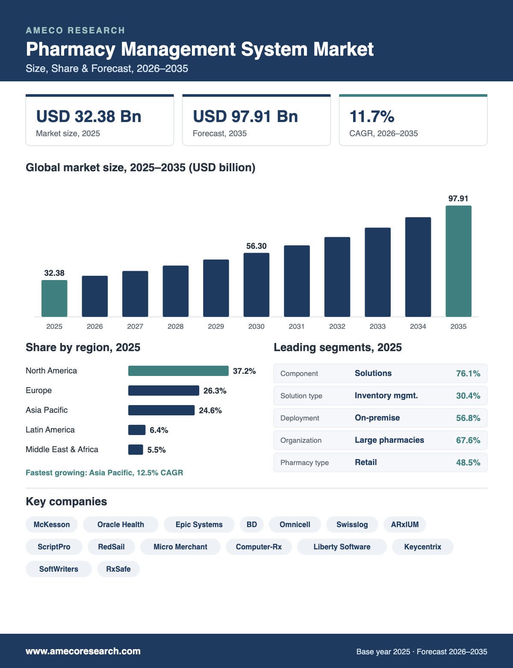Click the '56.30' value label above 2030
Viewport: 513px width, 668px height.
(x=256, y=246)
